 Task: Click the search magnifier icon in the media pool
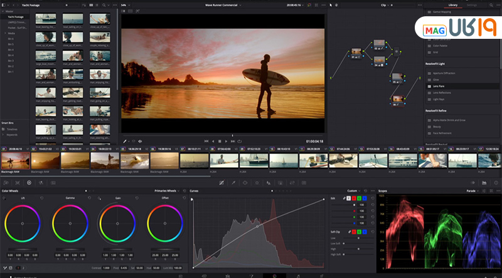coord(105,5)
